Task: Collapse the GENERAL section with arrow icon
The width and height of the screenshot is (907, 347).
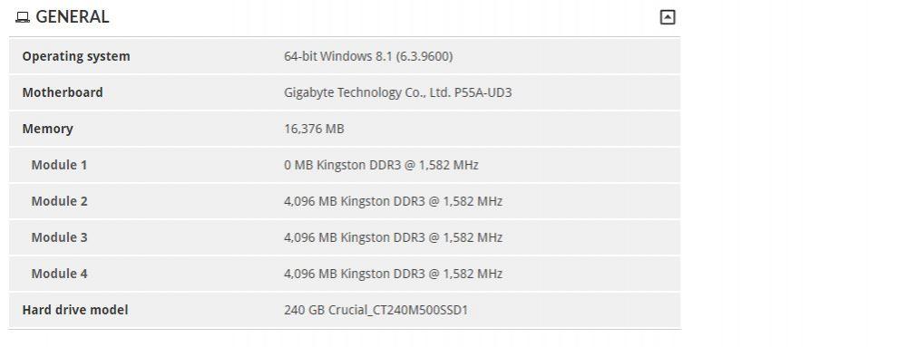Action: click(668, 17)
